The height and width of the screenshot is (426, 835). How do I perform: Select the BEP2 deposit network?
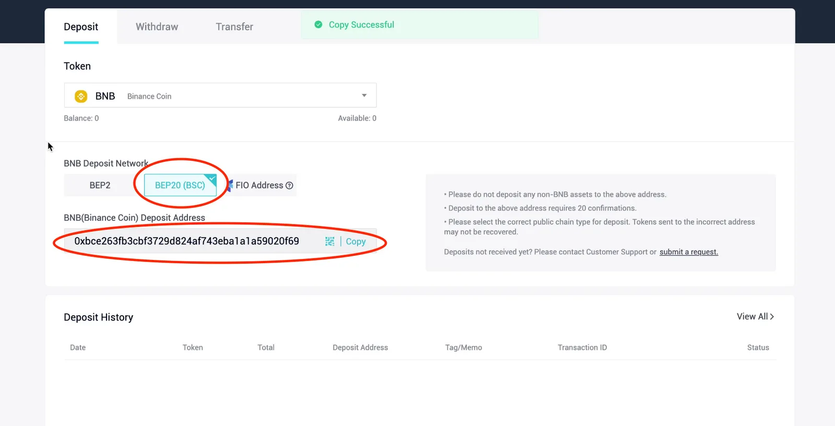click(100, 185)
